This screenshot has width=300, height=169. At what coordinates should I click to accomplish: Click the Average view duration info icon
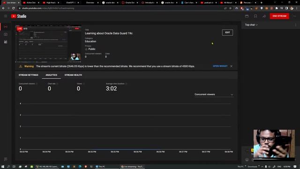point(126,84)
